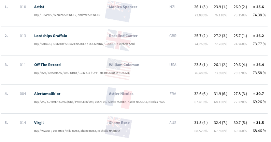View rider William Coleman profile
This screenshot has height=142, width=271.
124,65
